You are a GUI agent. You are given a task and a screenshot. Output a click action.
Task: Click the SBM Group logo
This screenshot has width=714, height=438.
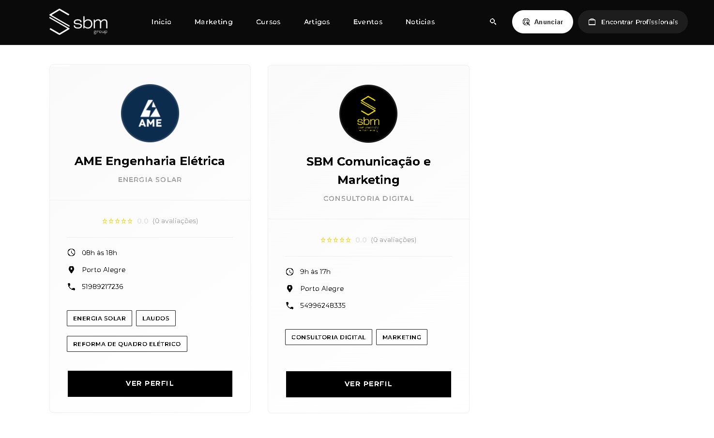(x=78, y=22)
